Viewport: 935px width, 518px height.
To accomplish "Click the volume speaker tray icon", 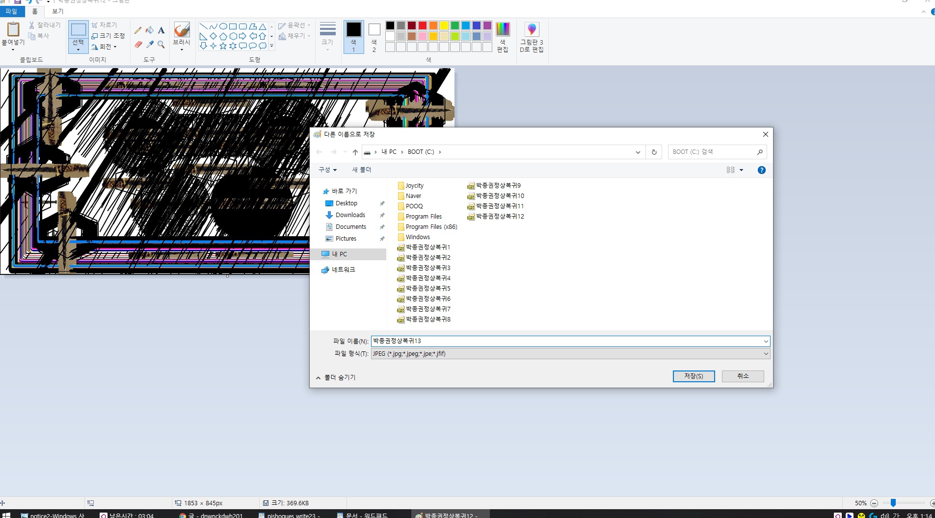I will click(x=884, y=516).
